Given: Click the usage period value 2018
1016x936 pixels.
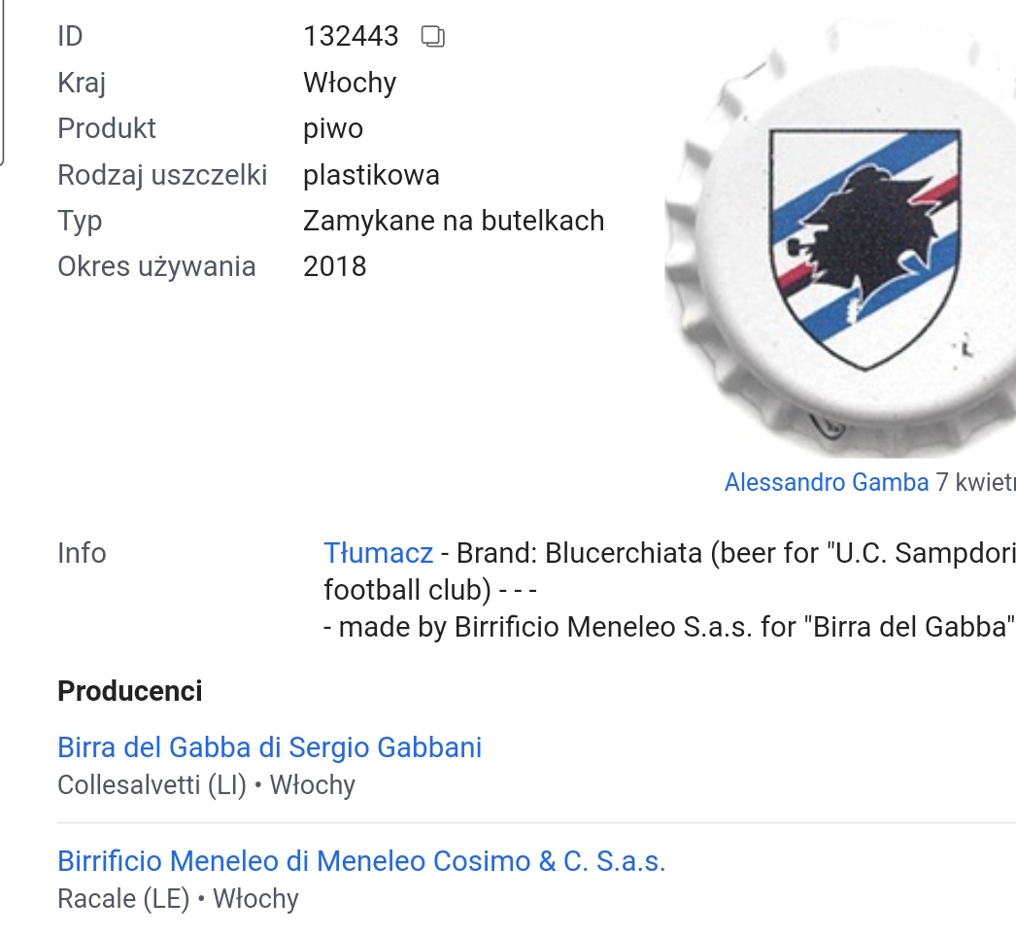Looking at the screenshot, I should (335, 266).
